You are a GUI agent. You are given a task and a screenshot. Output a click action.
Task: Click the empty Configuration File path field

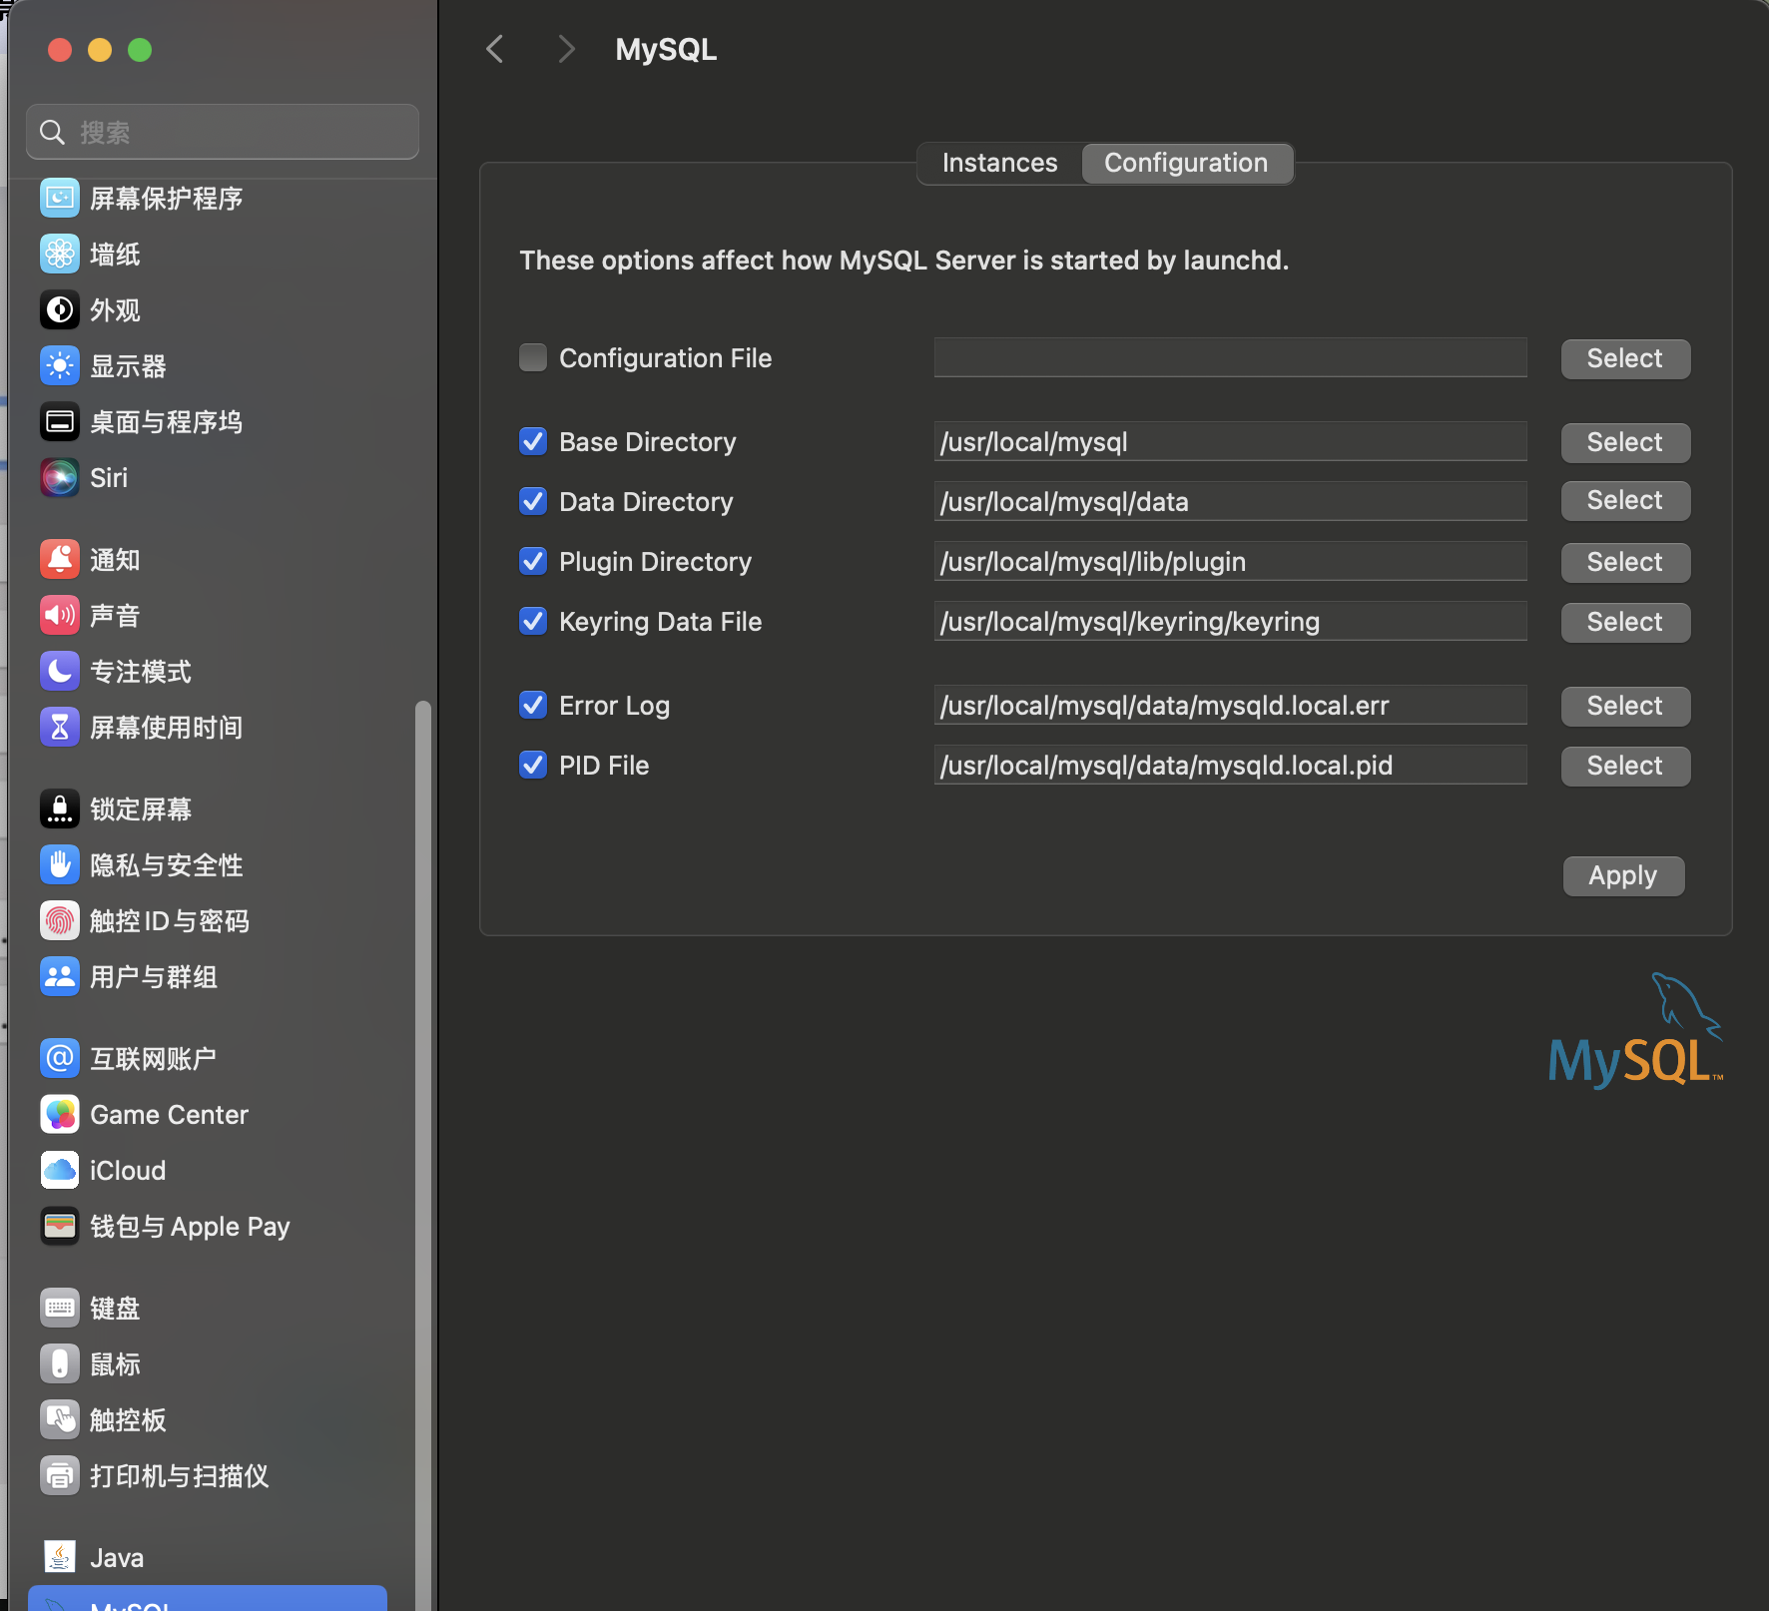click(1230, 357)
